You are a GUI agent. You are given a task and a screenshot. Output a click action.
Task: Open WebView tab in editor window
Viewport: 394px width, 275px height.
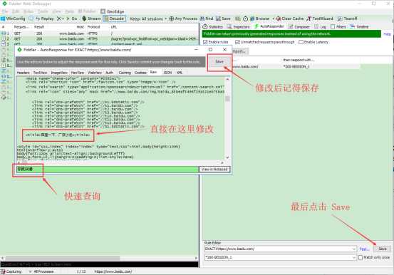tap(95, 73)
